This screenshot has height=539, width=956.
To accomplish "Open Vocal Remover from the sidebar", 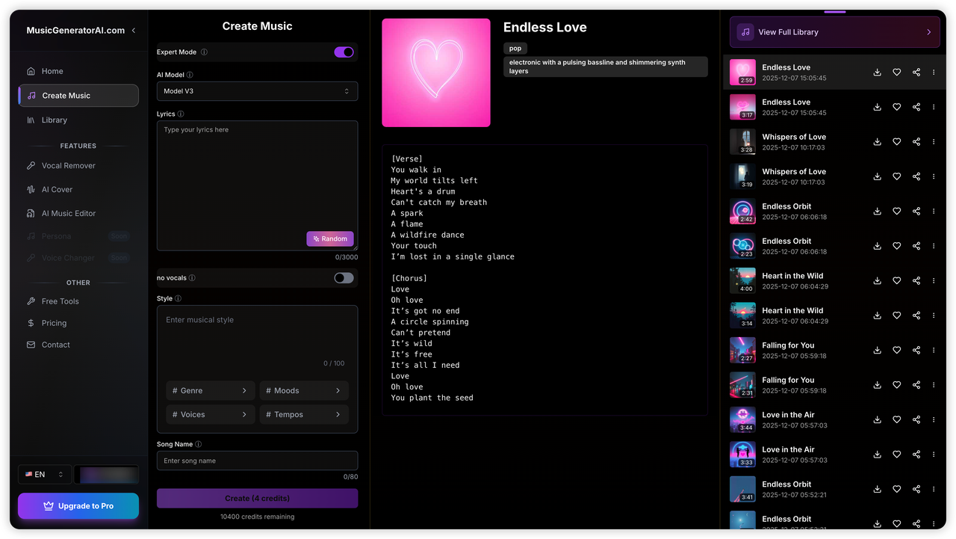I will coord(68,166).
